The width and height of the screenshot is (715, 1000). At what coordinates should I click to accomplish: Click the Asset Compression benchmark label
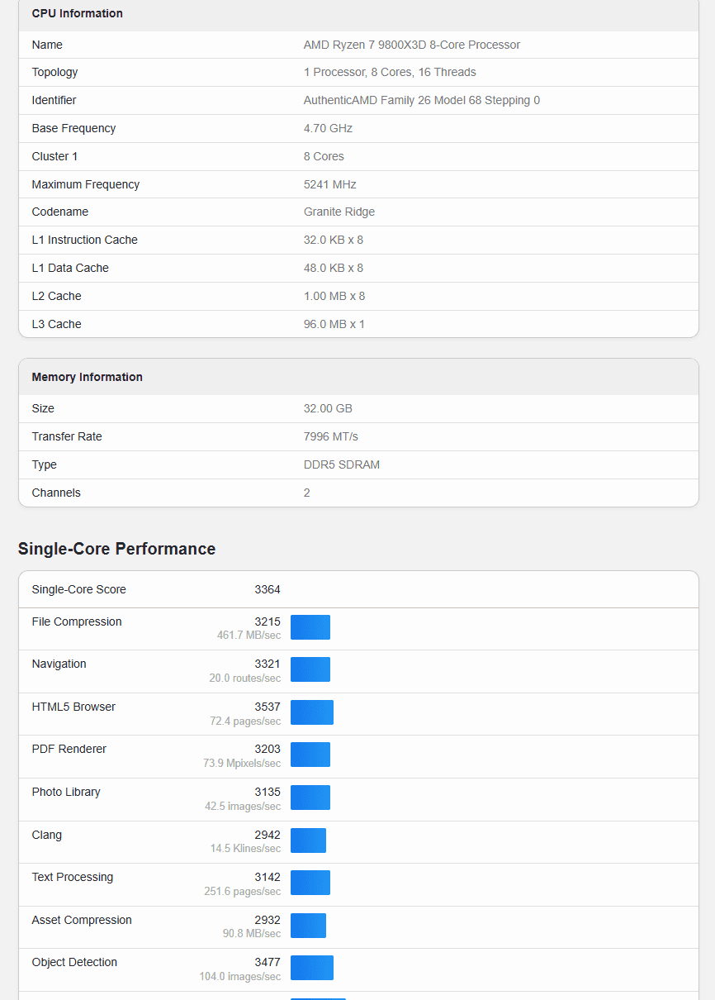pyautogui.click(x=82, y=920)
